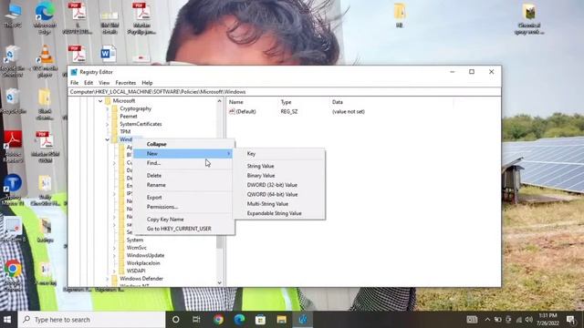Click the volume speaker tray icon
584x328 pixels.
529,320
